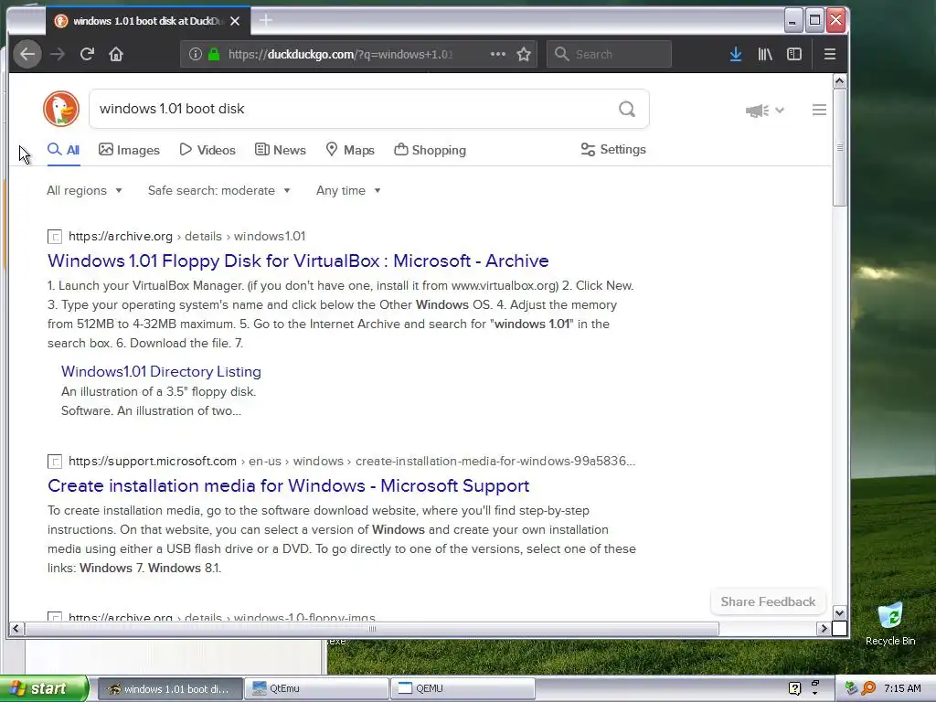This screenshot has height=702, width=936.
Task: Click vertical scrollbar down arrow
Action: click(x=839, y=613)
